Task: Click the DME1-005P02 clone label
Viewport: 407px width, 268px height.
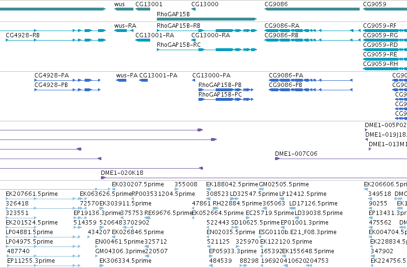Action: click(x=385, y=125)
